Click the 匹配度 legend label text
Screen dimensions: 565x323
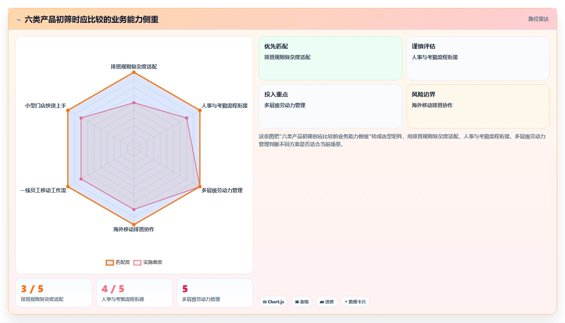tap(123, 262)
